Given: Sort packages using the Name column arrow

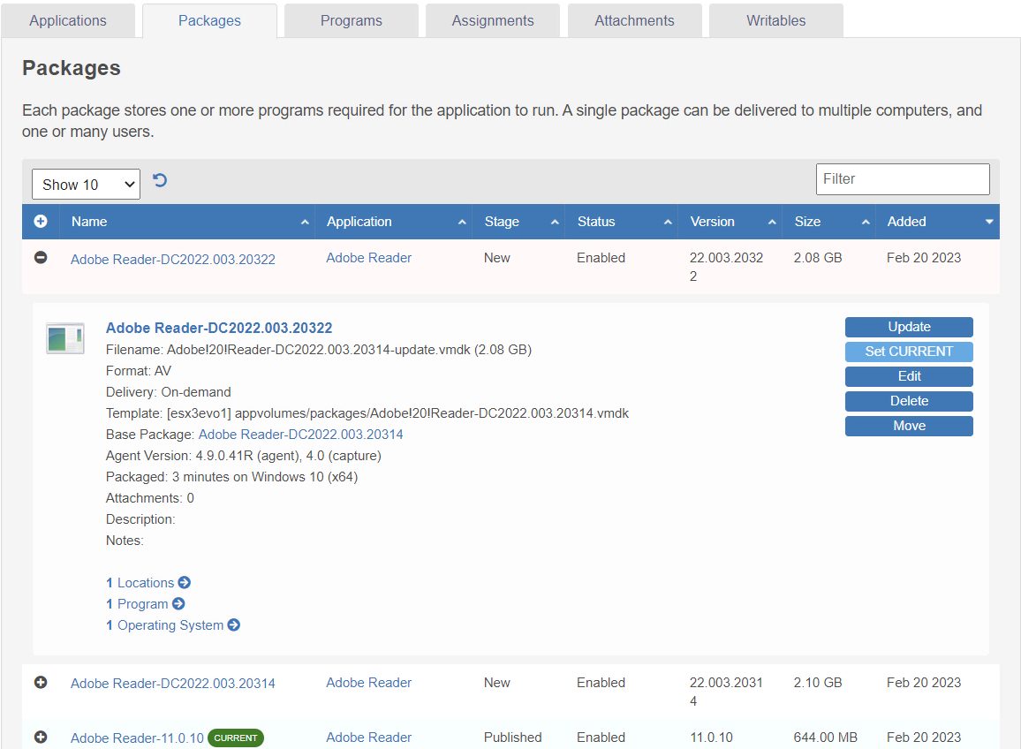Looking at the screenshot, I should pos(305,222).
